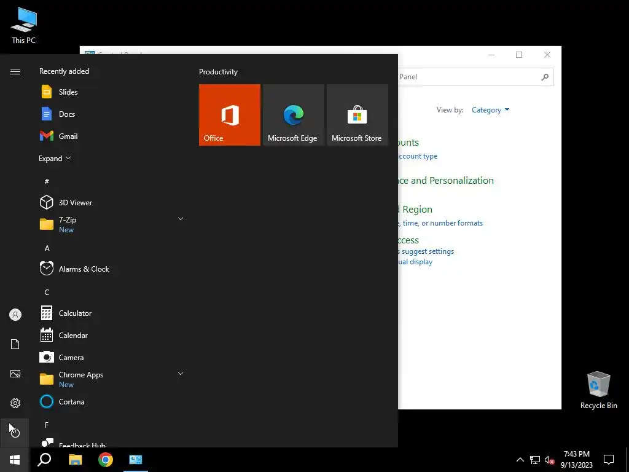Viewport: 629px width, 472px height.
Task: Launch Alarms & Clock
Action: (112, 269)
